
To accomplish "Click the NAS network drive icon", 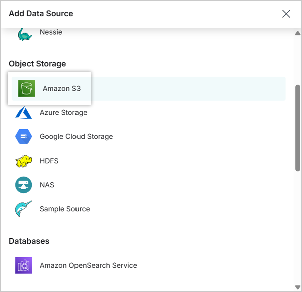I will [23, 185].
